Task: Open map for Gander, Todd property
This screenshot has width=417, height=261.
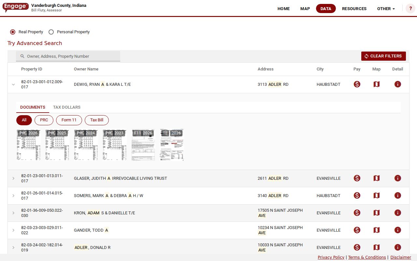Action: click(377, 230)
